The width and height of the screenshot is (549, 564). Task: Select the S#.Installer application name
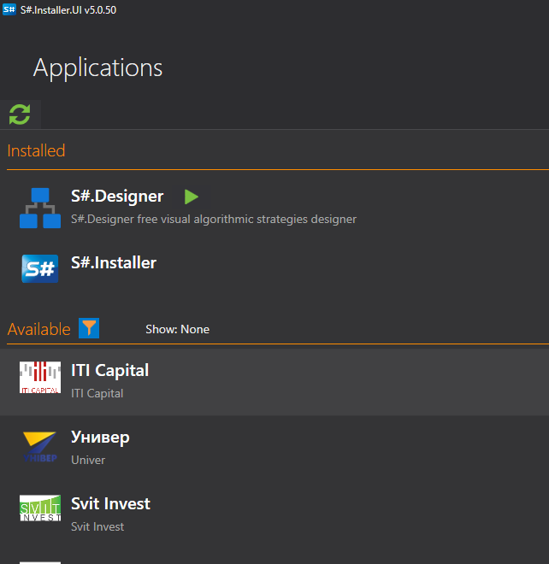point(114,262)
